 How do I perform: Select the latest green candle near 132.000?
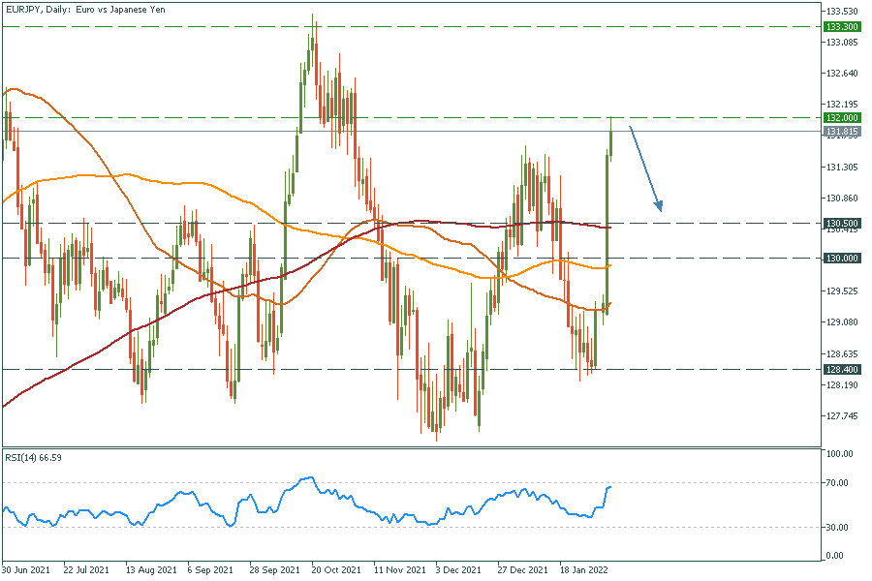(x=611, y=135)
